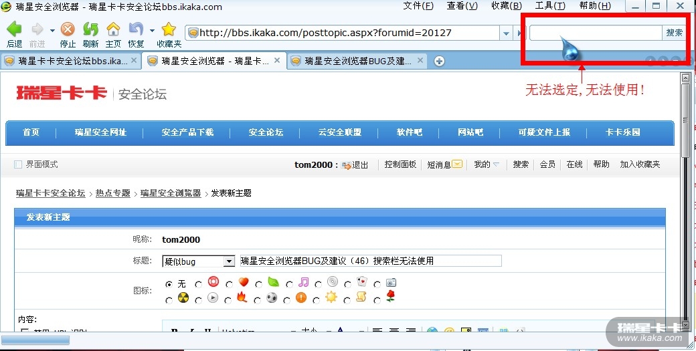
Task: Open the back/forward history dropdown arrow
Action: click(x=52, y=30)
